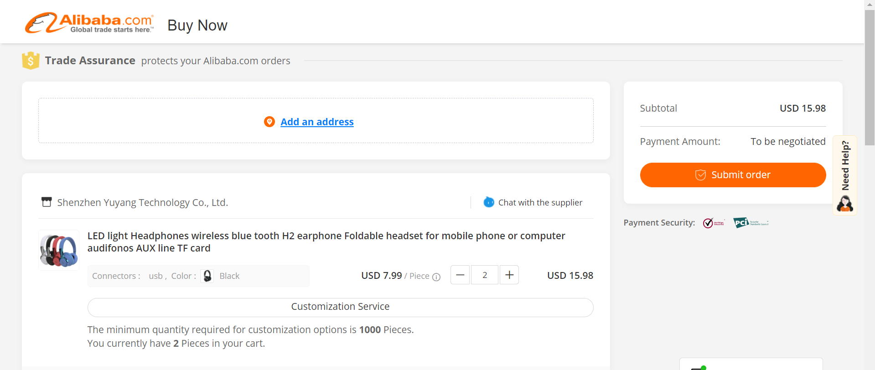
Task: Click the blue chat bubble icon
Action: point(489,202)
